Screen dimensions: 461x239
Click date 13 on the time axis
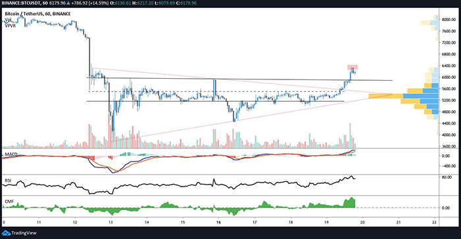coord(111,223)
